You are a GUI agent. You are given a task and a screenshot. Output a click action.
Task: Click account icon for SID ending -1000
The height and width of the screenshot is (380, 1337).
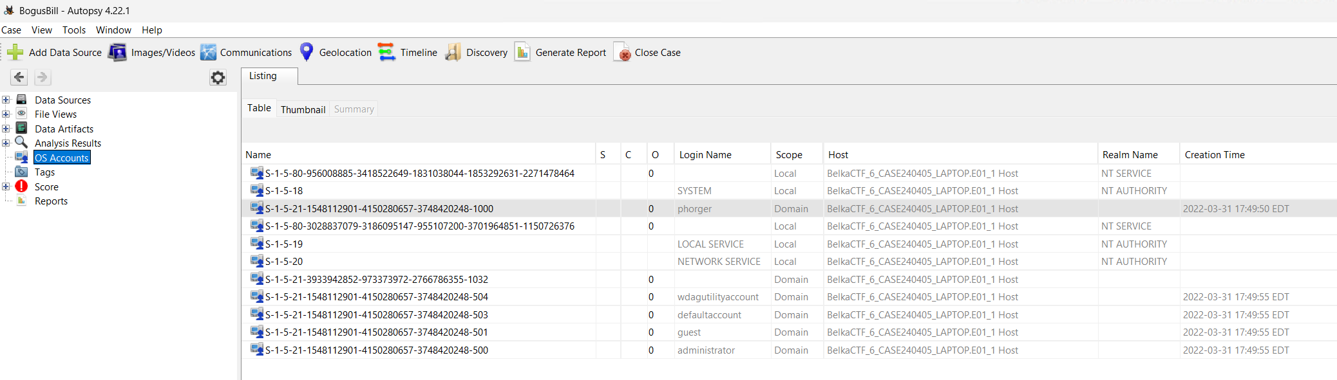[x=256, y=208]
